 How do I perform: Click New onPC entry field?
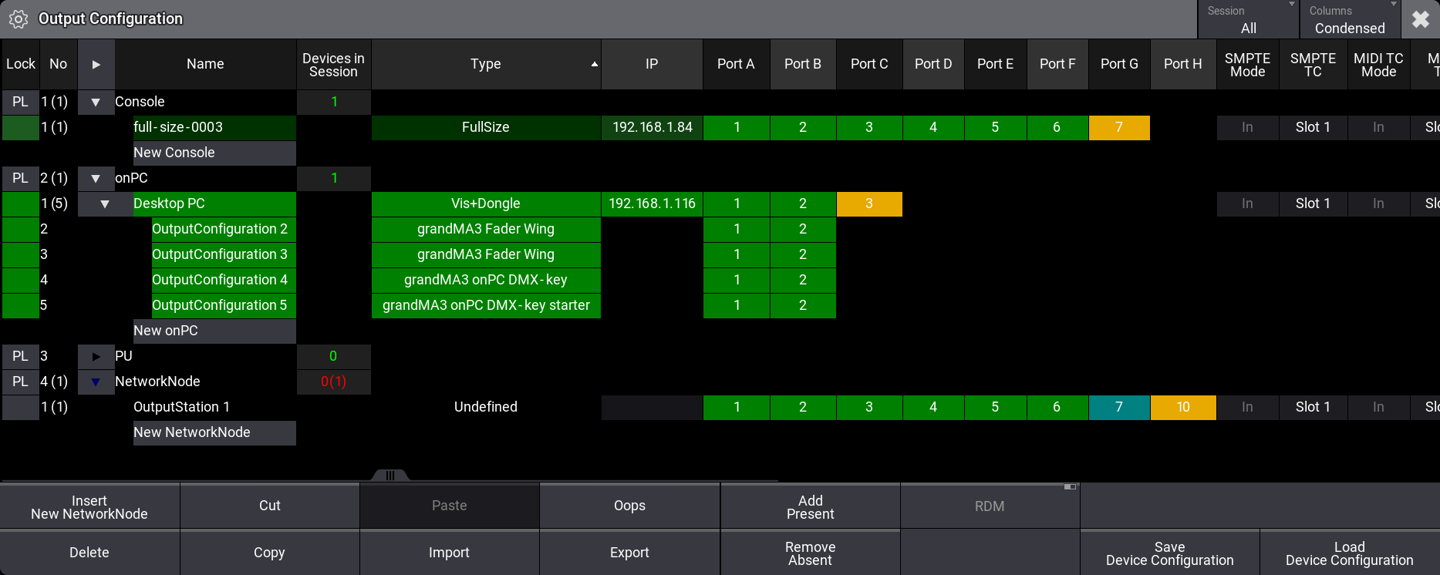(214, 331)
